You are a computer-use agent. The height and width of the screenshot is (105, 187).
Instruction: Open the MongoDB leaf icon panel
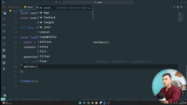click(4, 69)
